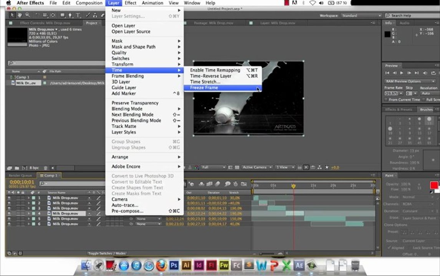Expand layer 5 properties triangle

pyautogui.click(x=28, y=219)
